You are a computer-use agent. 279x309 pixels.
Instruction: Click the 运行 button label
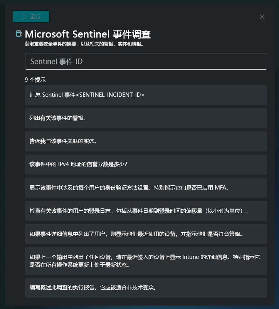(35, 17)
